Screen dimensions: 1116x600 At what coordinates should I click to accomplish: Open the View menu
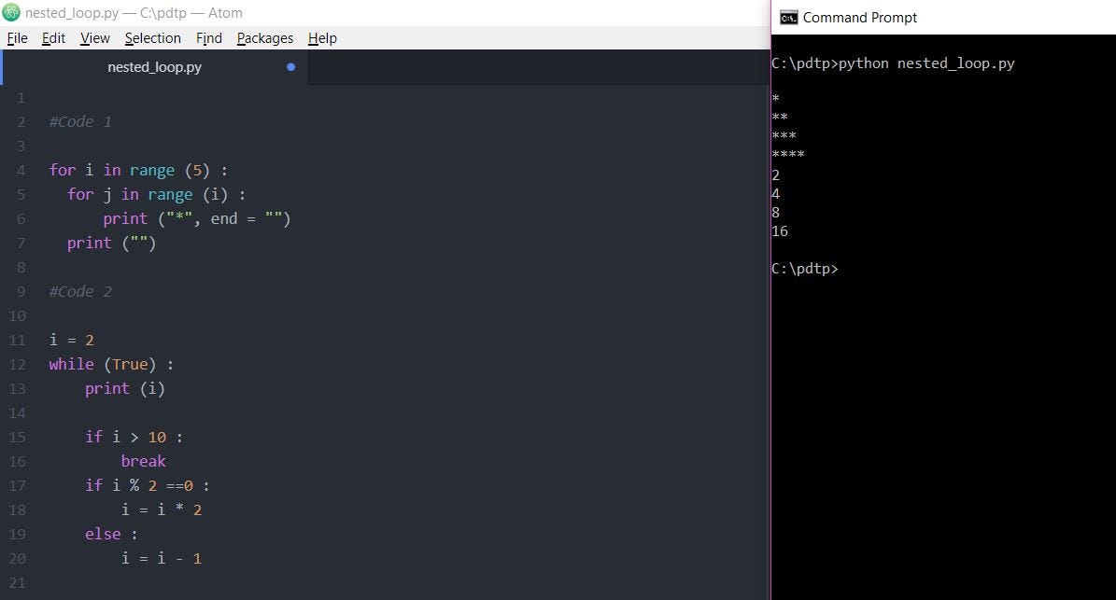(94, 38)
